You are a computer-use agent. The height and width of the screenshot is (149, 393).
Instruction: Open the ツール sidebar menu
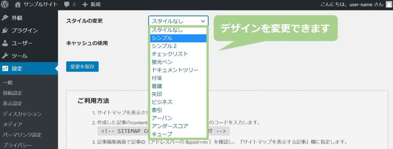(29, 56)
